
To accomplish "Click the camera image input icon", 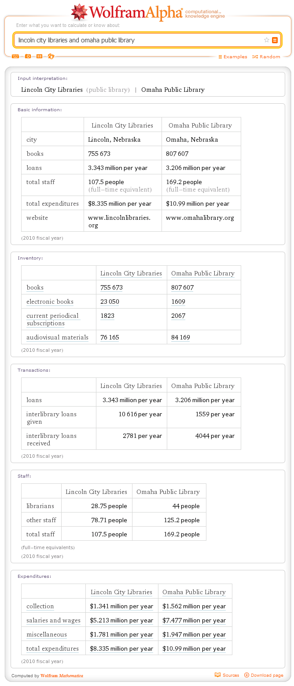I will [28, 57].
